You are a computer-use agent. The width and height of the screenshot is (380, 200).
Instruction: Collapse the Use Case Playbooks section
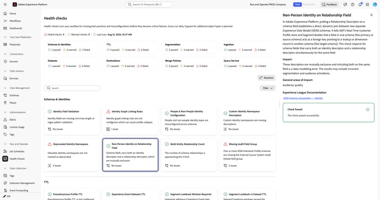click(x=6, y=37)
